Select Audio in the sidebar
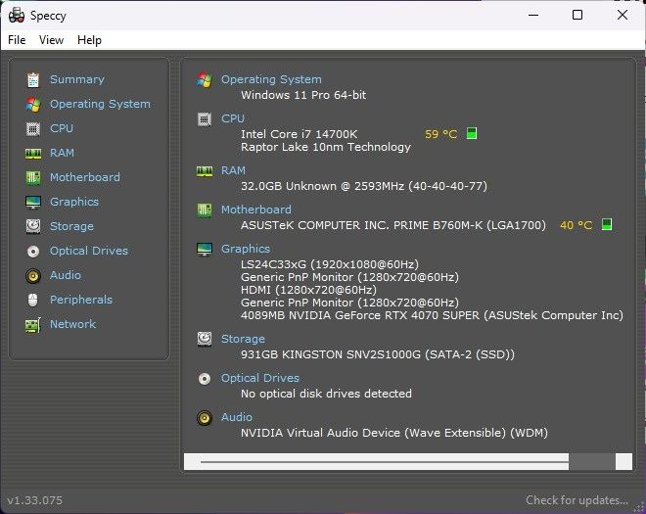Image resolution: width=646 pixels, height=514 pixels. [66, 275]
